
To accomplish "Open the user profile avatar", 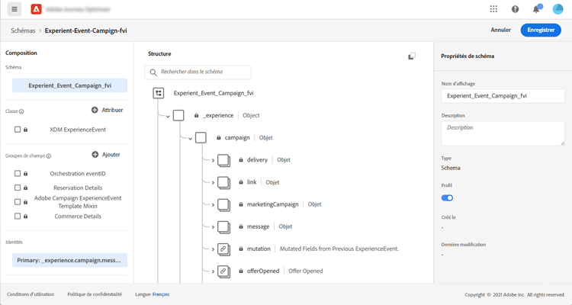I will coord(558,9).
